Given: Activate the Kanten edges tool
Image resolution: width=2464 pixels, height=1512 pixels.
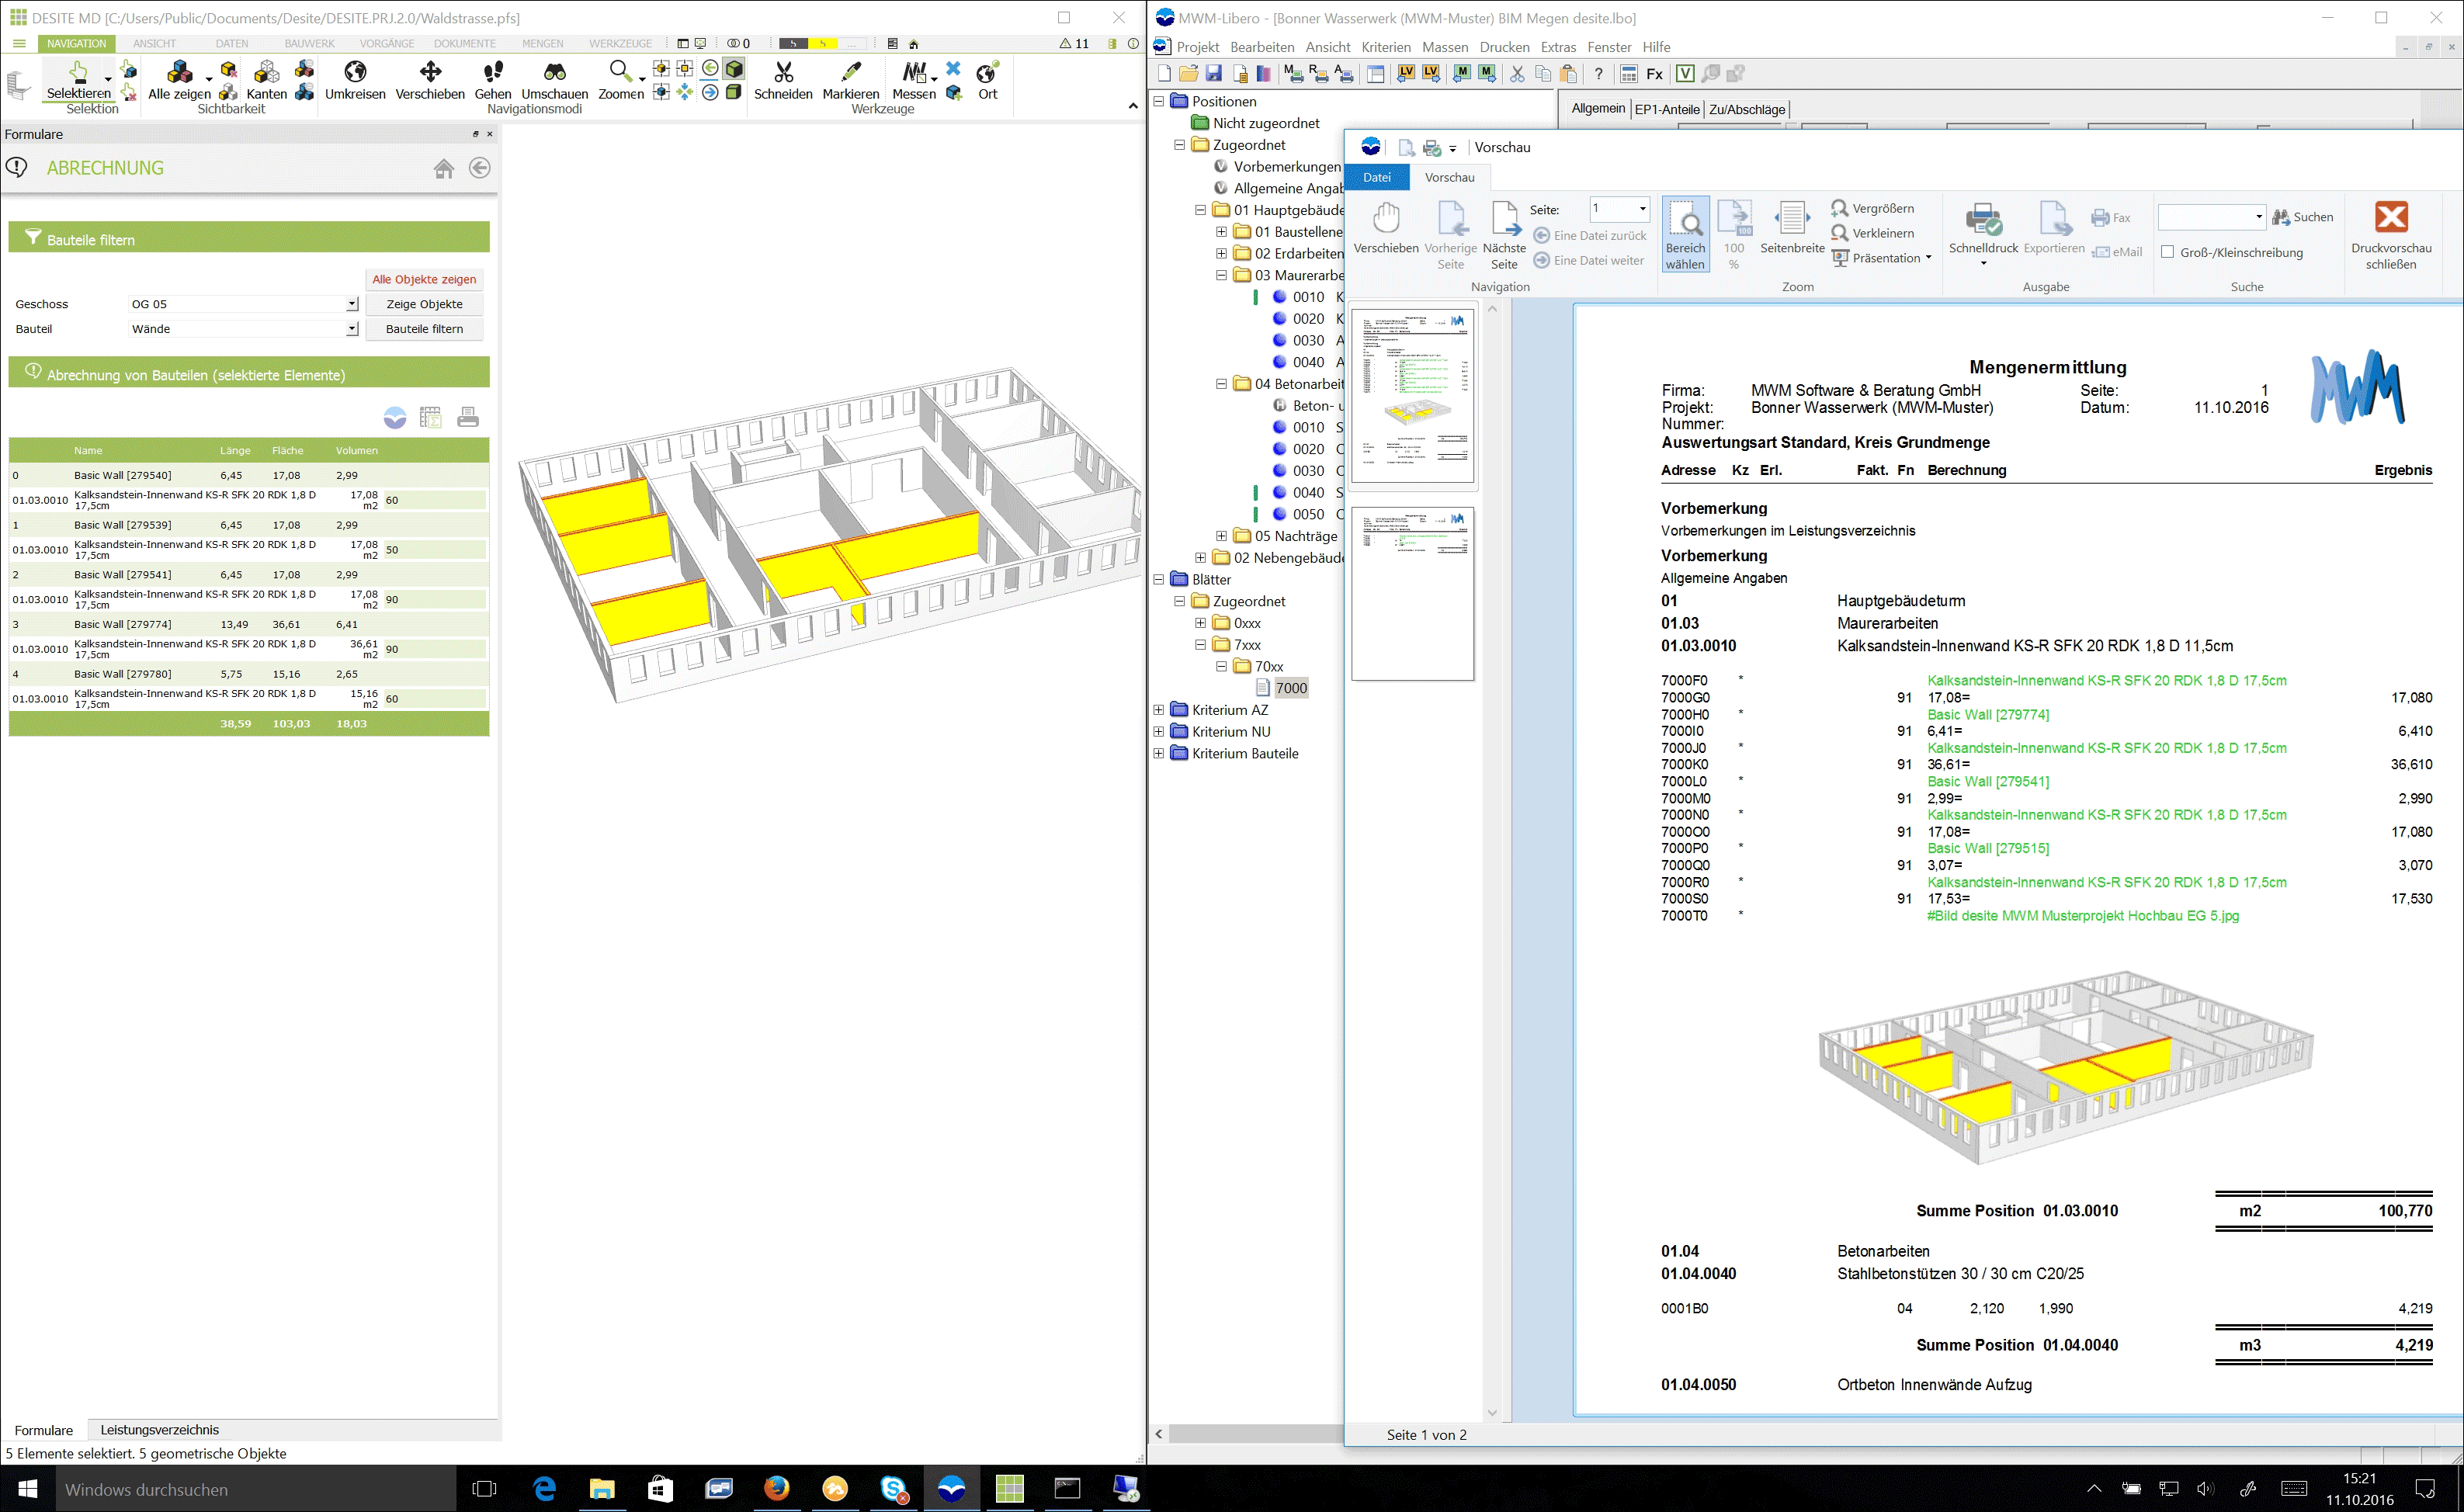Looking at the screenshot, I should pyautogui.click(x=266, y=80).
